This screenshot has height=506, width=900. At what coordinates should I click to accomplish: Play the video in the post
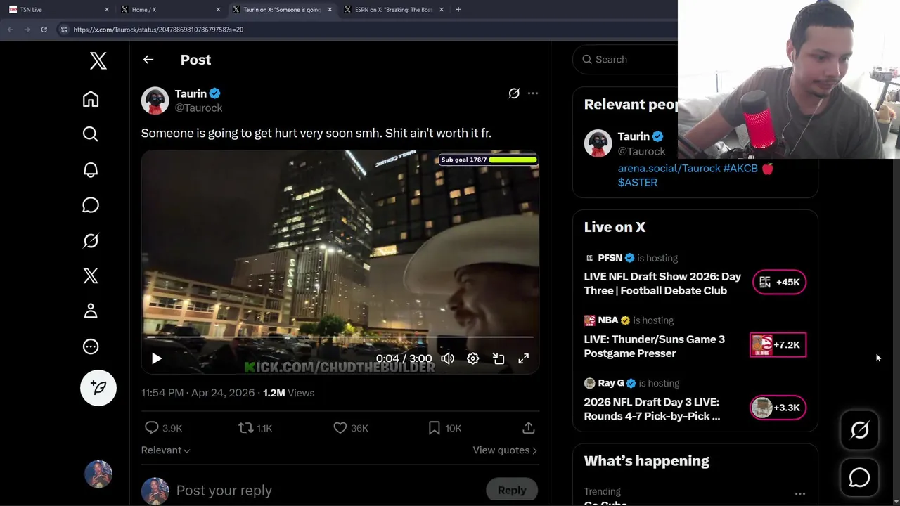pos(157,358)
